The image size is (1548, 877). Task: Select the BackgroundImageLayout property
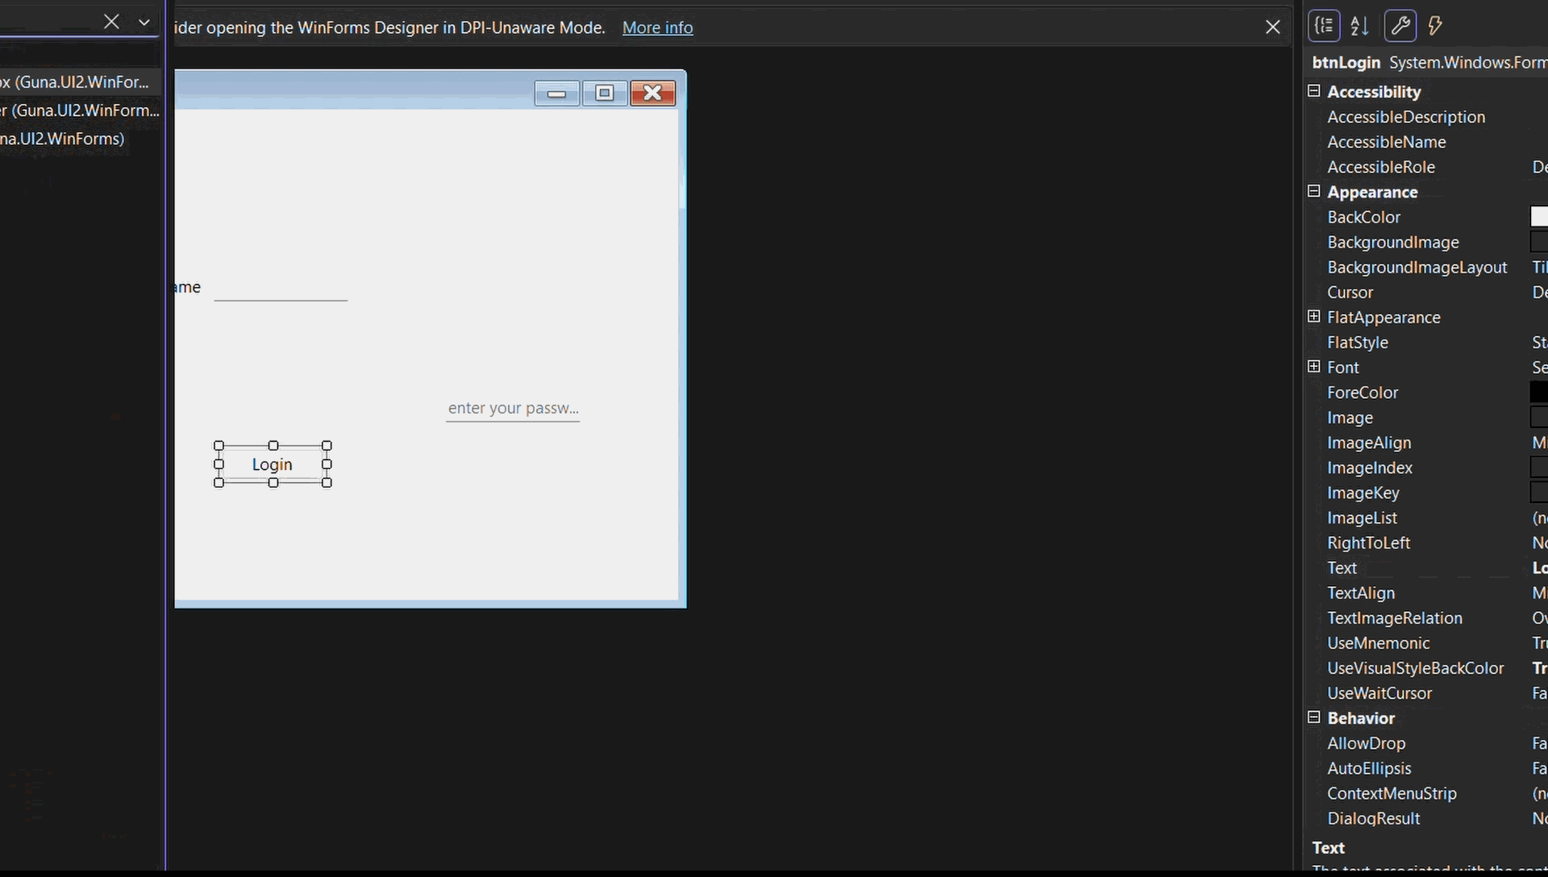pos(1417,267)
